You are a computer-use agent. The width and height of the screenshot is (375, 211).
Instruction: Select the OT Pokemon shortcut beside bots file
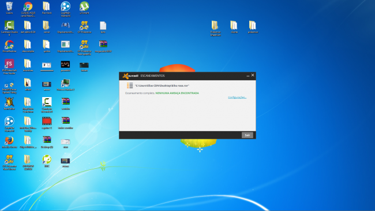coord(84,27)
